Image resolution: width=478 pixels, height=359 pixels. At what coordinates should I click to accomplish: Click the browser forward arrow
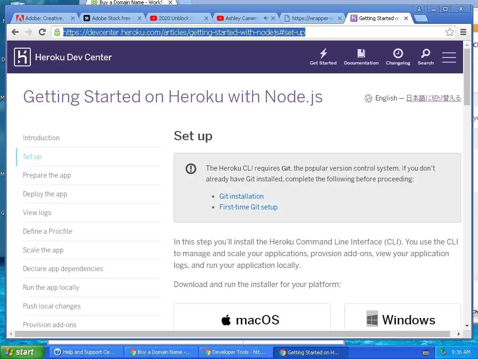(28, 32)
